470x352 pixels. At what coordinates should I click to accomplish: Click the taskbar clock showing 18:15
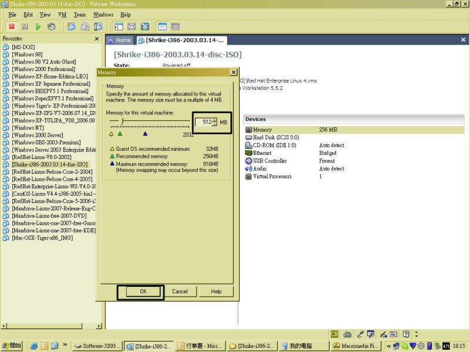[x=459, y=346]
